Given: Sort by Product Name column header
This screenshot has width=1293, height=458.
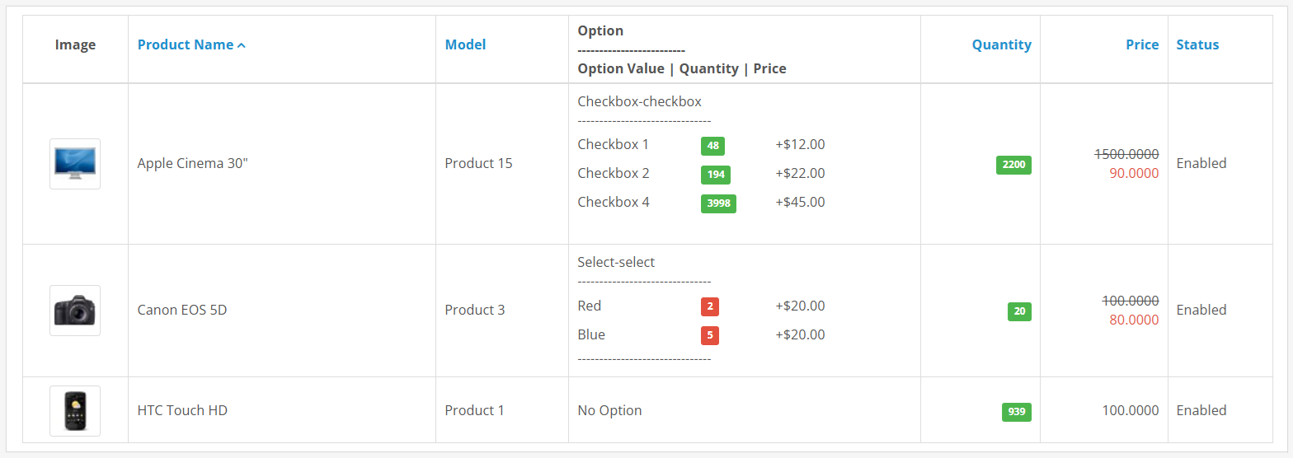Looking at the screenshot, I should click(x=186, y=44).
